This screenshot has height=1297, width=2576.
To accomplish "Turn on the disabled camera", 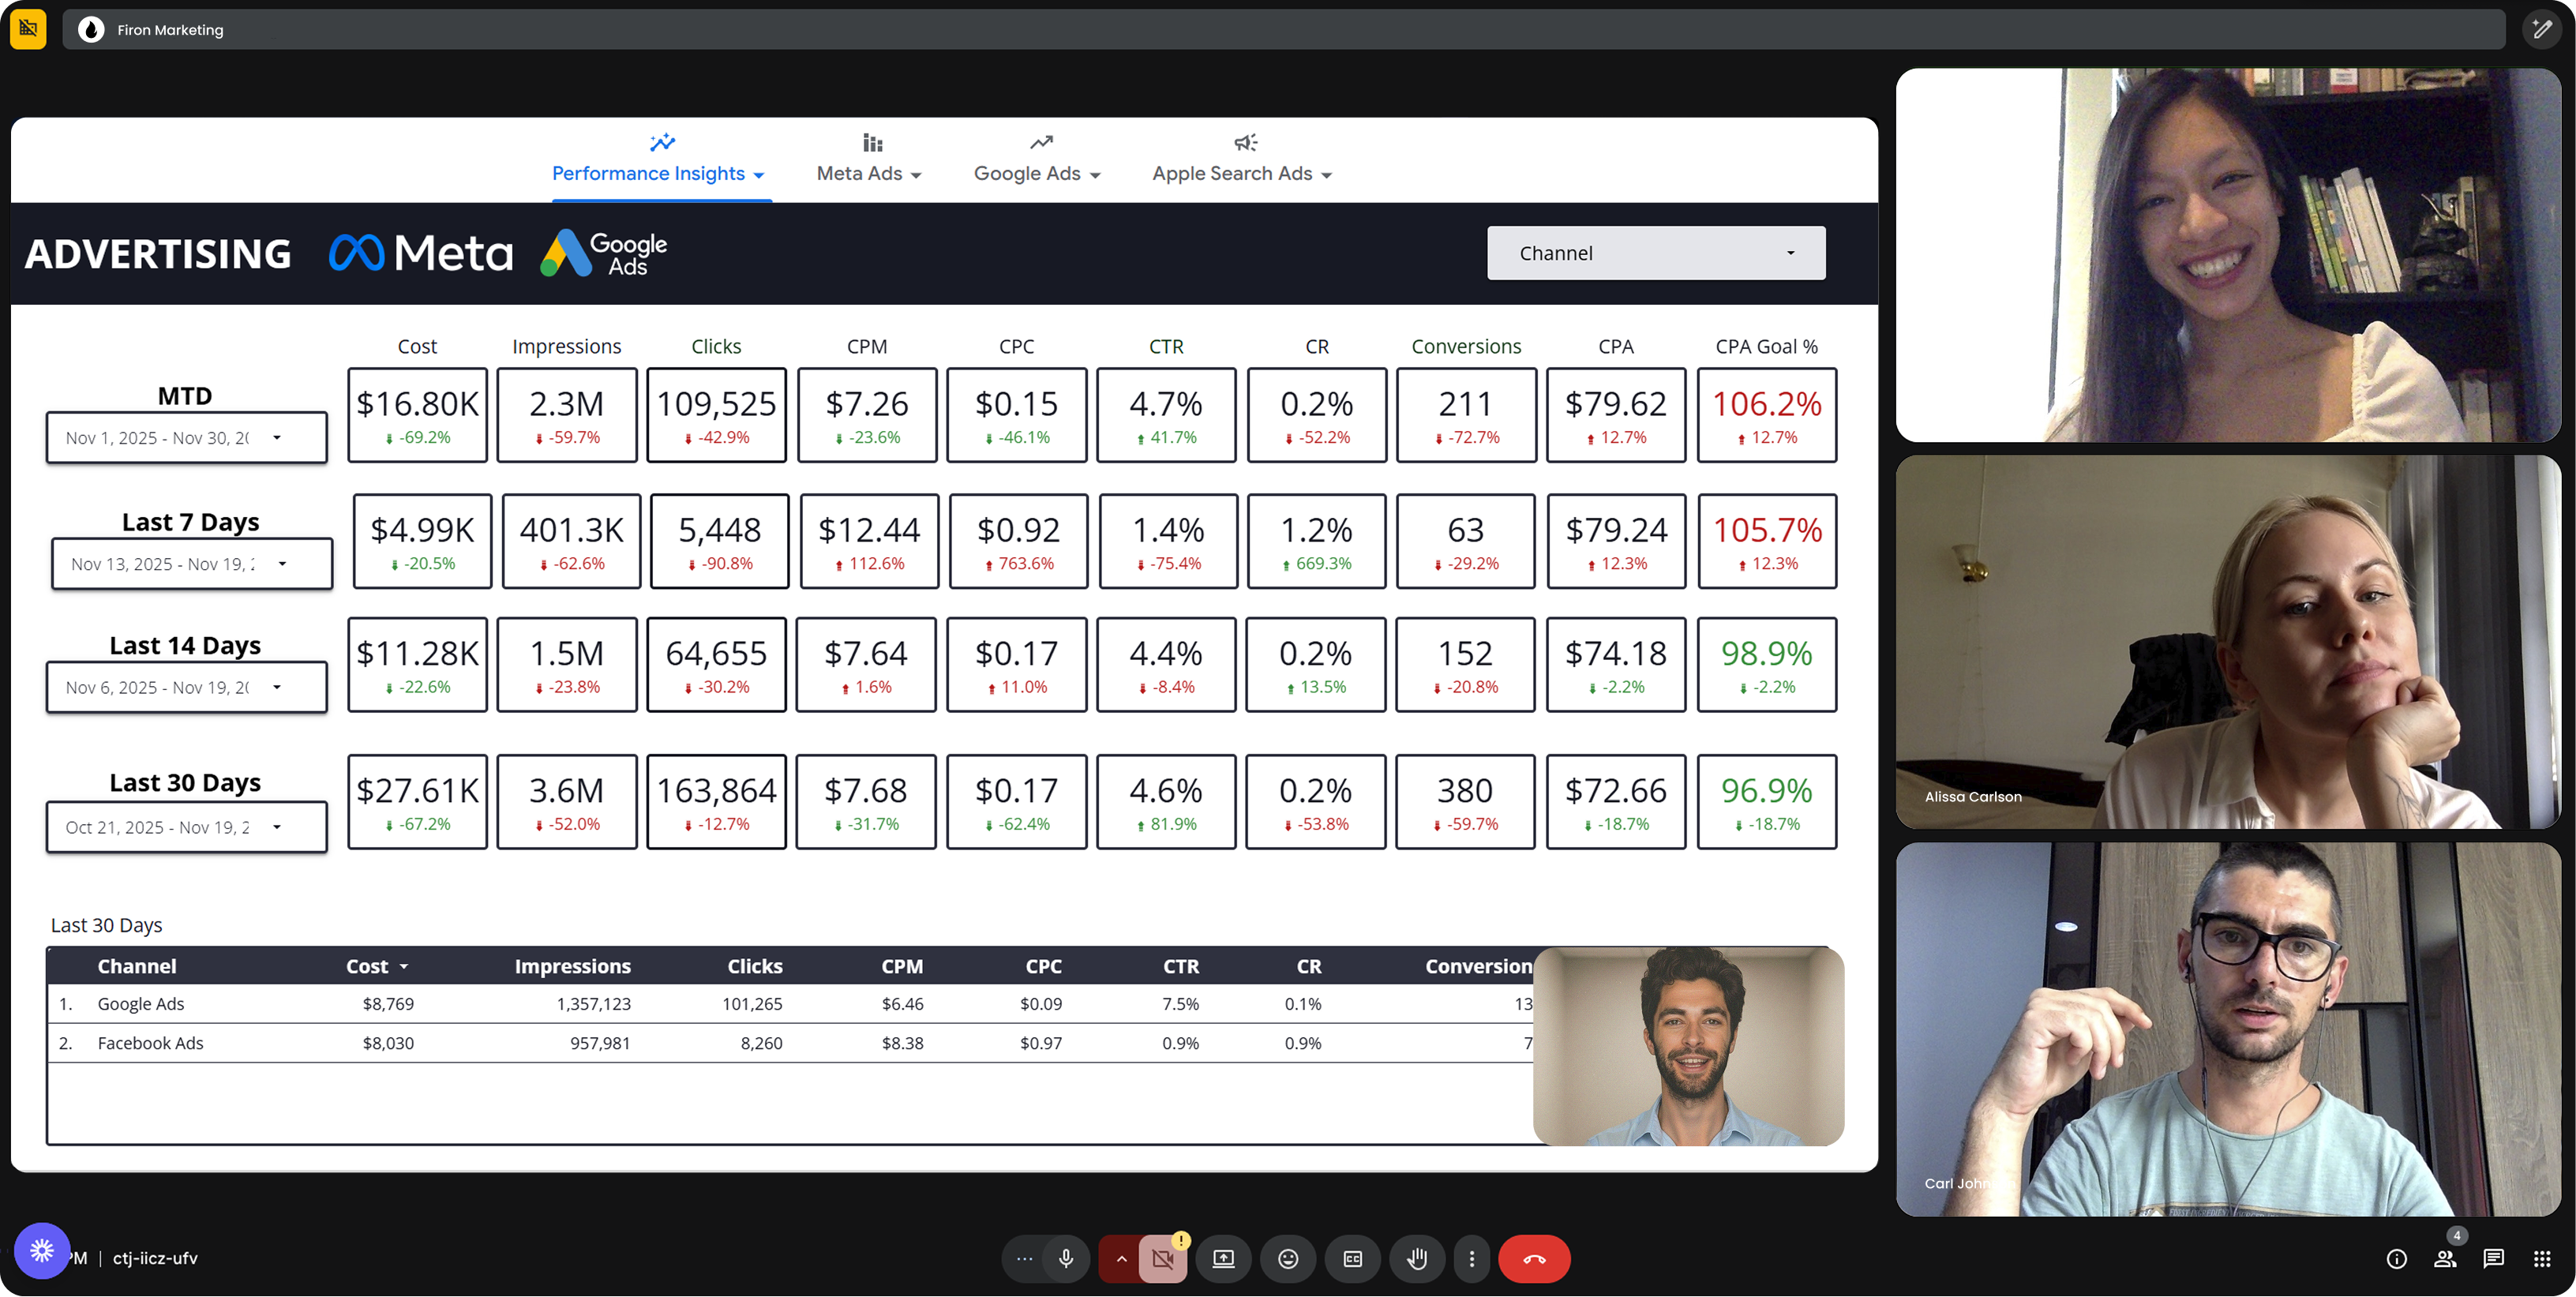I will [x=1162, y=1258].
